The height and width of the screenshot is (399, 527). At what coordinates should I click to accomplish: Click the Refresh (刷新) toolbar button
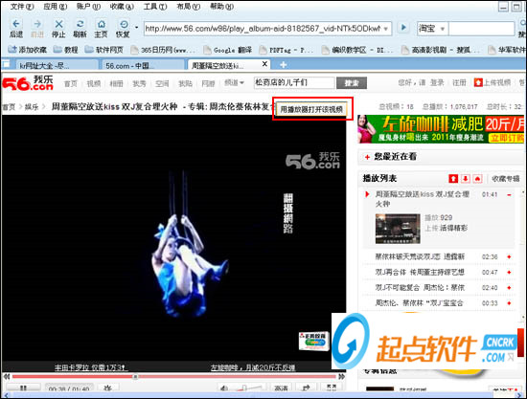click(x=80, y=28)
